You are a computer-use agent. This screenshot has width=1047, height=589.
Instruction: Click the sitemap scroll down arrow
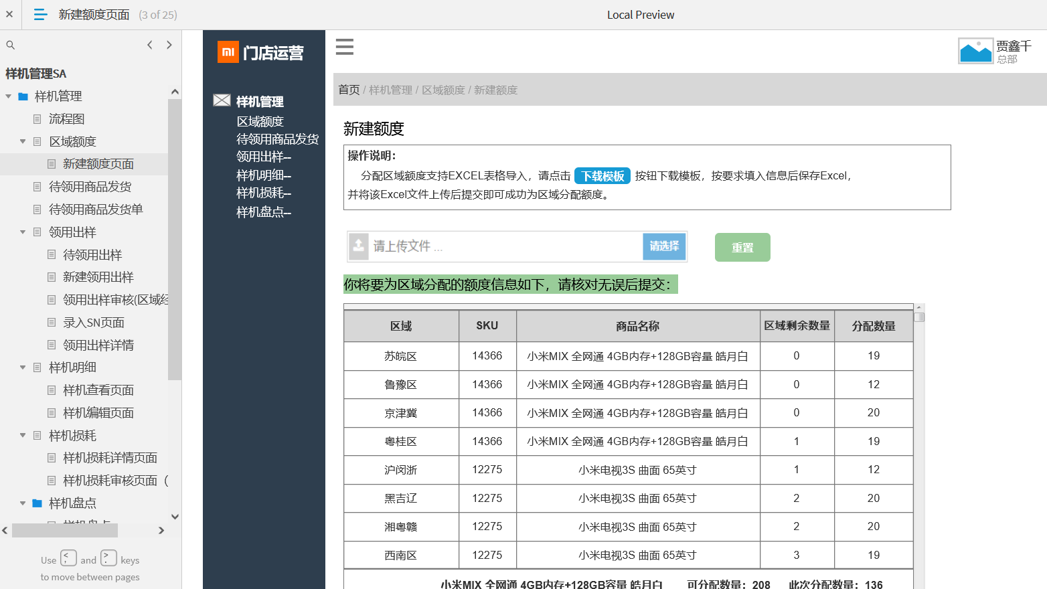[175, 517]
